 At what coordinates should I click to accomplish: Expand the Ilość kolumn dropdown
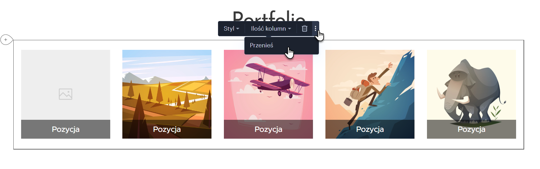click(271, 28)
